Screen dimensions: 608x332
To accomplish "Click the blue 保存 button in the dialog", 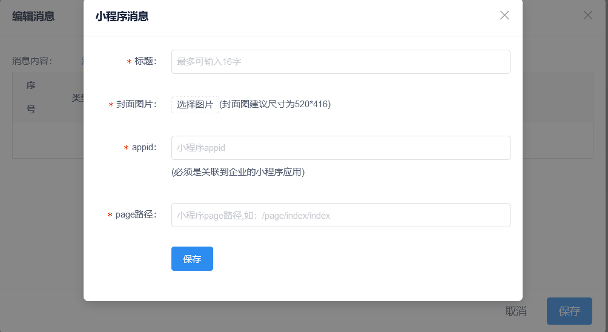I will pos(193,259).
